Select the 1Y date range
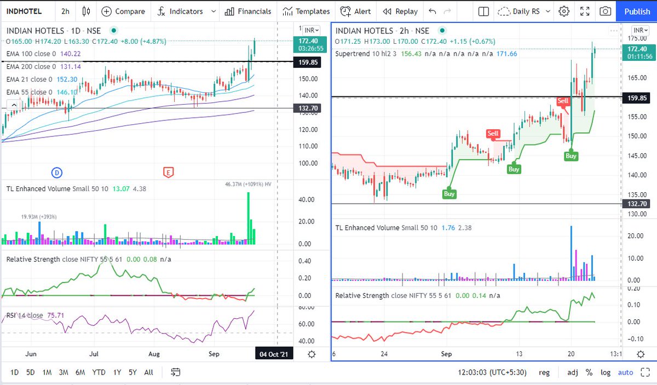Image resolution: width=657 pixels, height=385 pixels. 117,372
